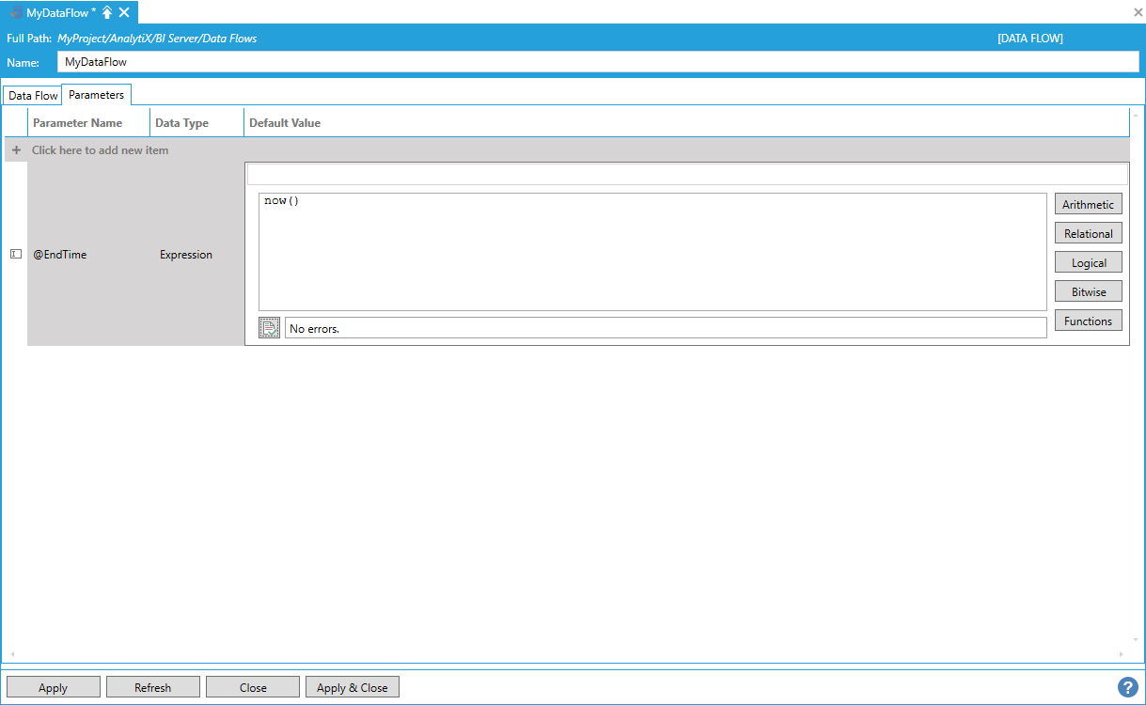
Task: Open the Relational operators list
Action: (x=1088, y=234)
